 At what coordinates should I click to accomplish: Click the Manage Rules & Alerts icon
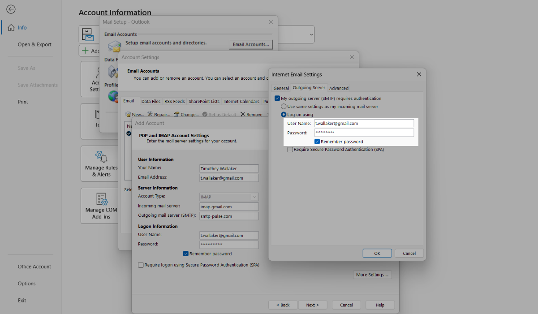coord(101,157)
